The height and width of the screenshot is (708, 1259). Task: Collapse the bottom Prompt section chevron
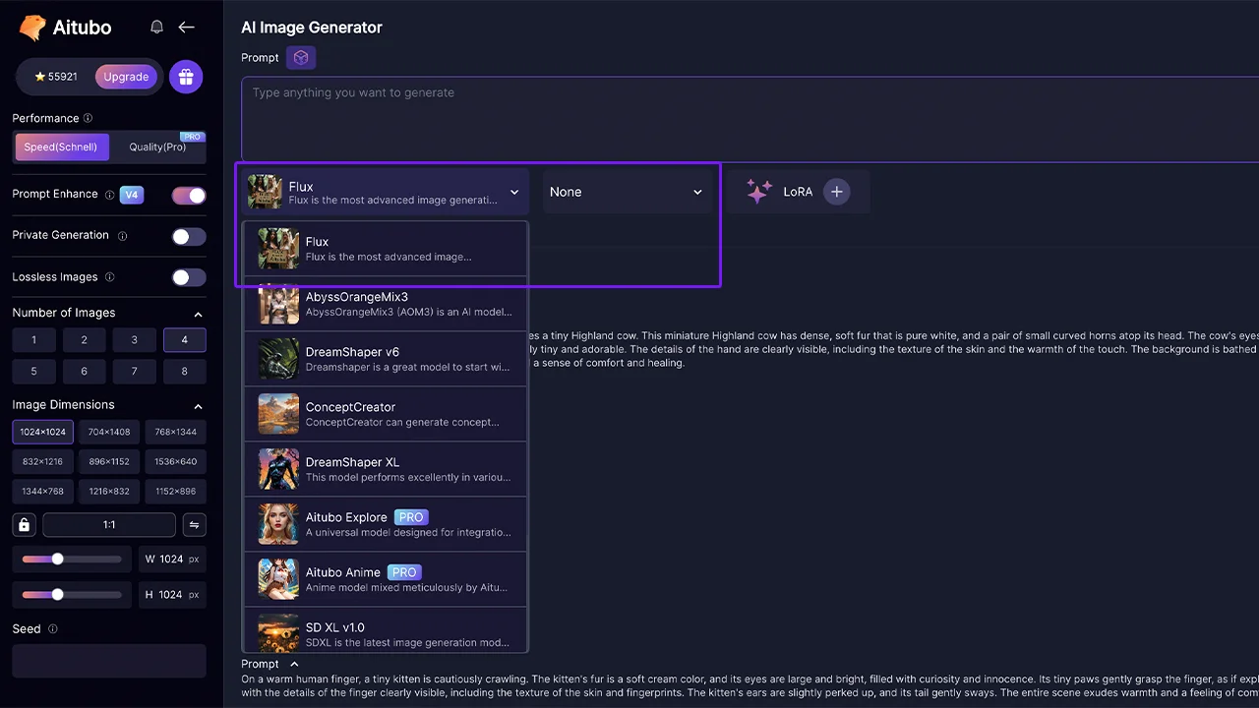(294, 665)
